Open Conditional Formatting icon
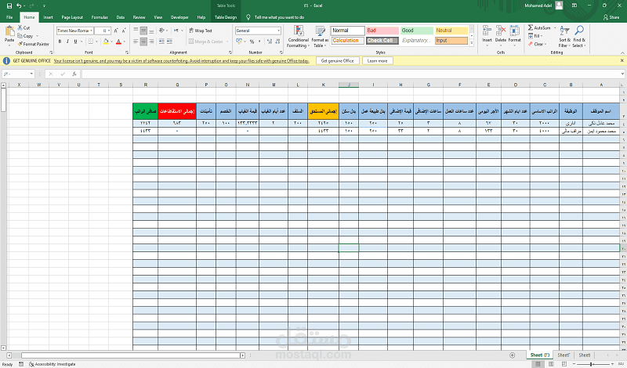The height and width of the screenshot is (368, 627). 299,31
